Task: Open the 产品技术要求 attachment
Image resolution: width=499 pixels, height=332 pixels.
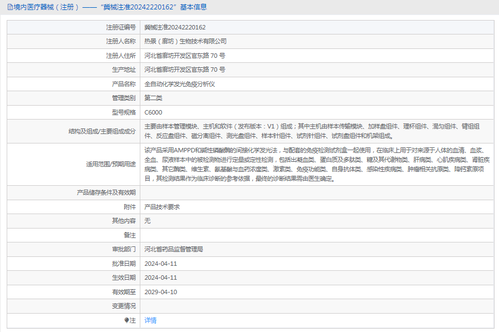Action: click(162, 207)
